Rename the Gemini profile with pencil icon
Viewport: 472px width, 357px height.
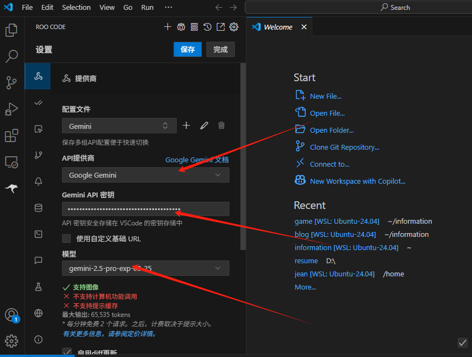click(x=204, y=126)
